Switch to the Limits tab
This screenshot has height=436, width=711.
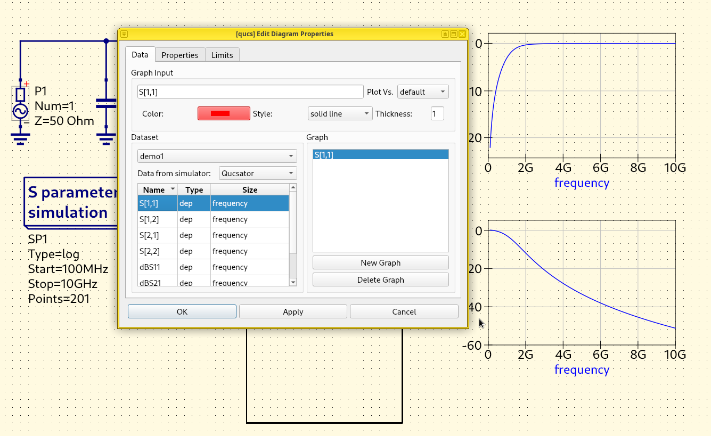click(x=222, y=55)
